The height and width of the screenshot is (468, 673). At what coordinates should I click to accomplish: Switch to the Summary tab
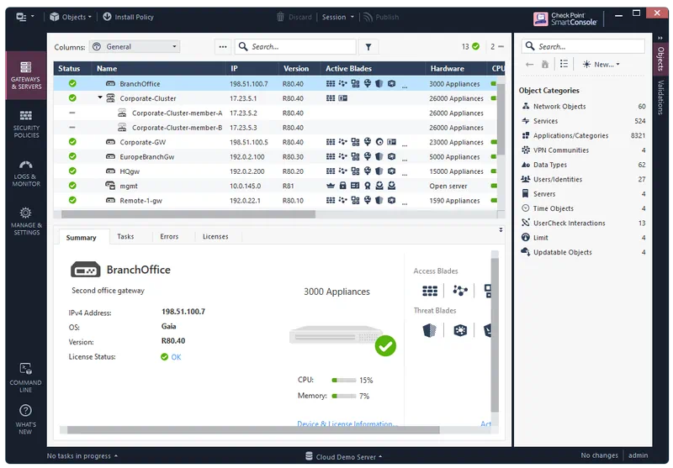(81, 238)
